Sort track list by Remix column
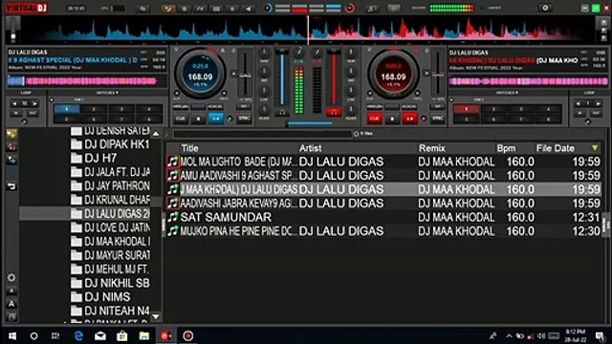The width and height of the screenshot is (612, 344). (x=431, y=148)
